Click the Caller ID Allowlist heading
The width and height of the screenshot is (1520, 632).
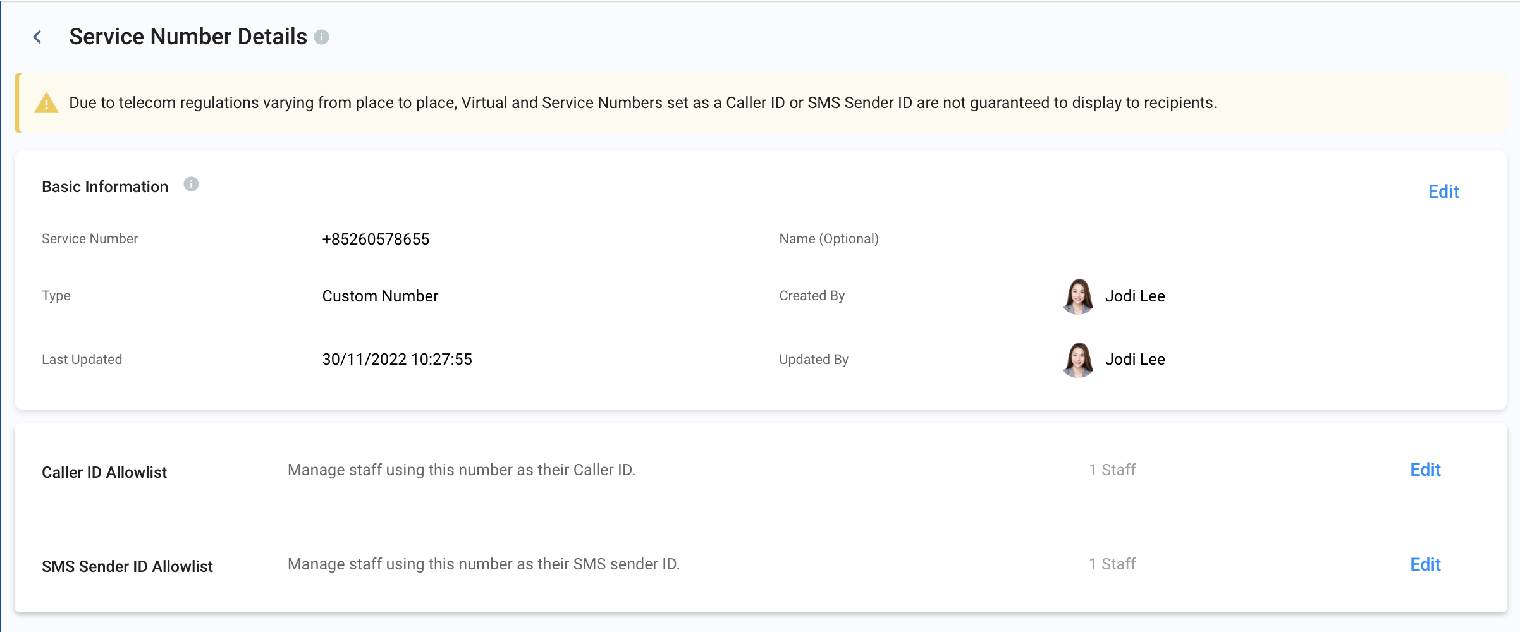click(x=104, y=472)
